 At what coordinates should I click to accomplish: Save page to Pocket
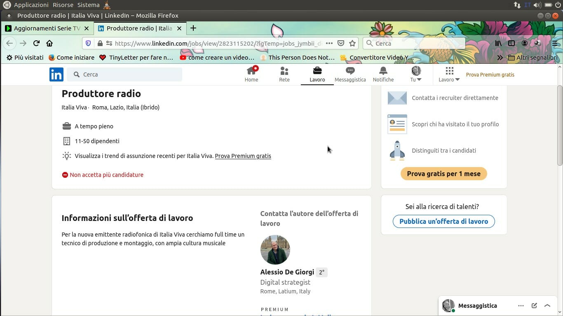(341, 43)
